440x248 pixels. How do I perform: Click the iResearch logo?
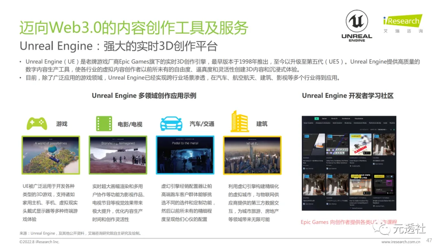403,21
